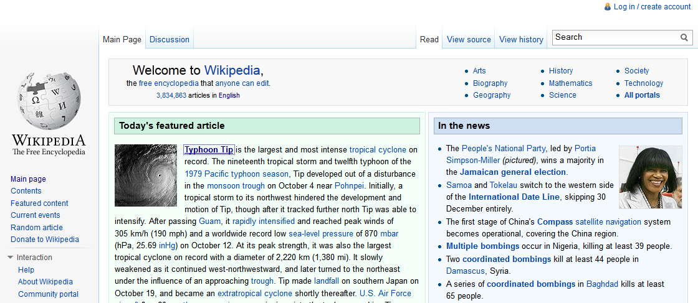Open the Technology portal link

(644, 83)
